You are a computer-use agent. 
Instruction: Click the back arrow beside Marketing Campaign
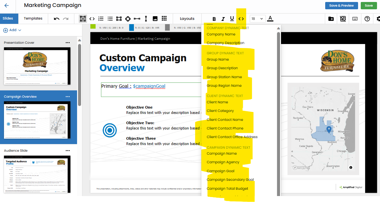pos(7,6)
